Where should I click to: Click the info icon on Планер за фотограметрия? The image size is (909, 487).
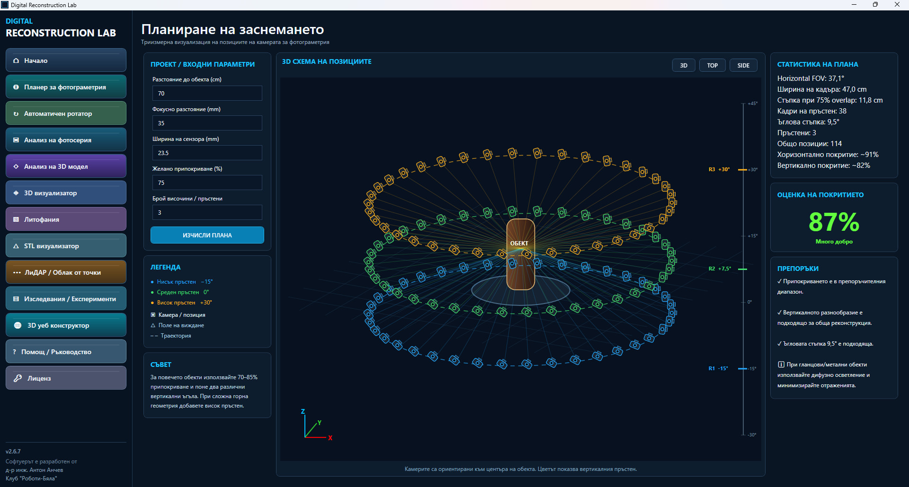[16, 87]
